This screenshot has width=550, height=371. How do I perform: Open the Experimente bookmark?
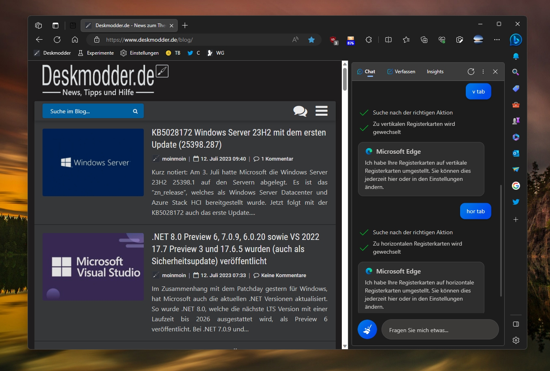click(x=96, y=53)
